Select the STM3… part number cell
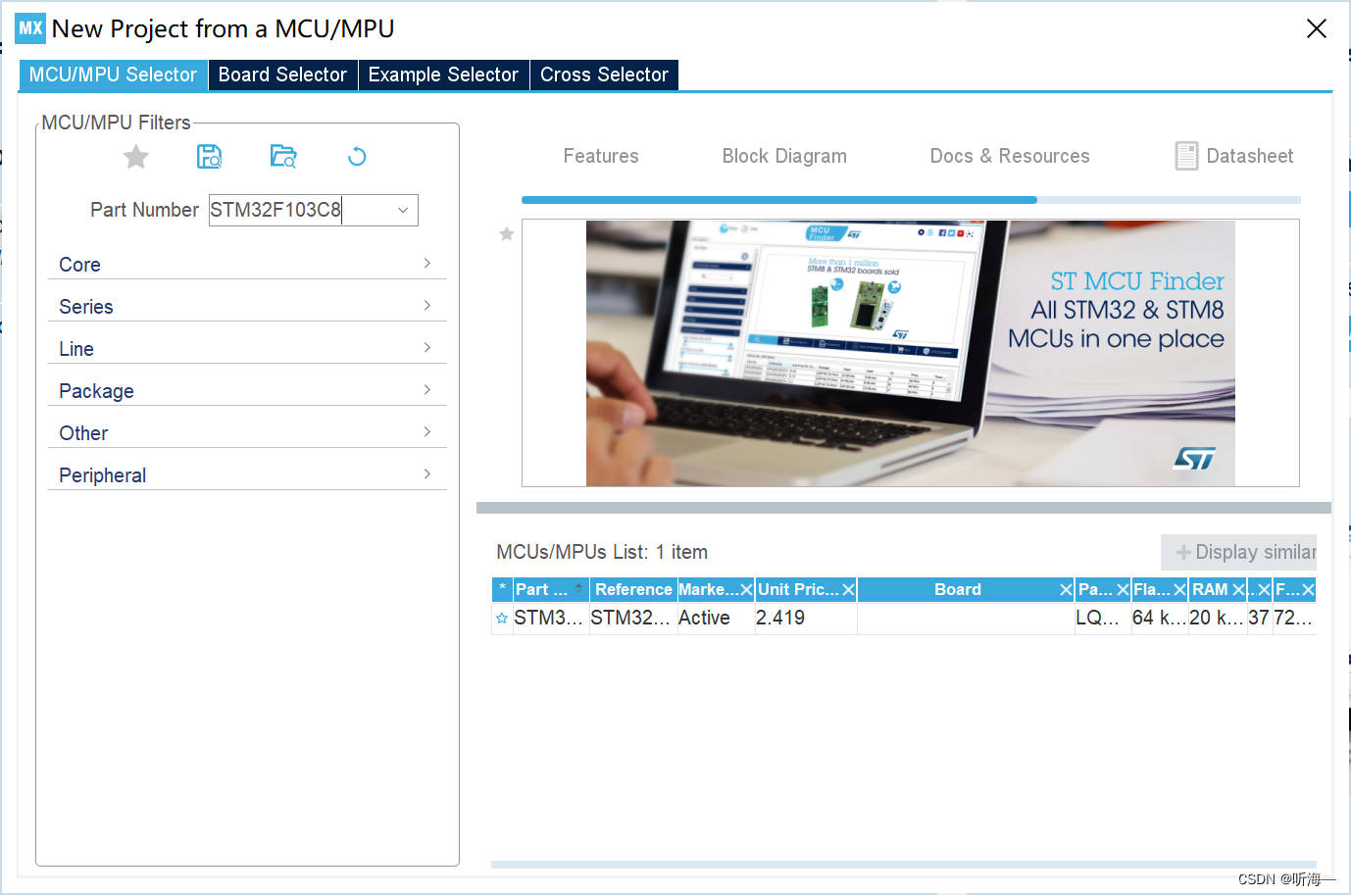Screen dimensions: 1351x895 549,619
